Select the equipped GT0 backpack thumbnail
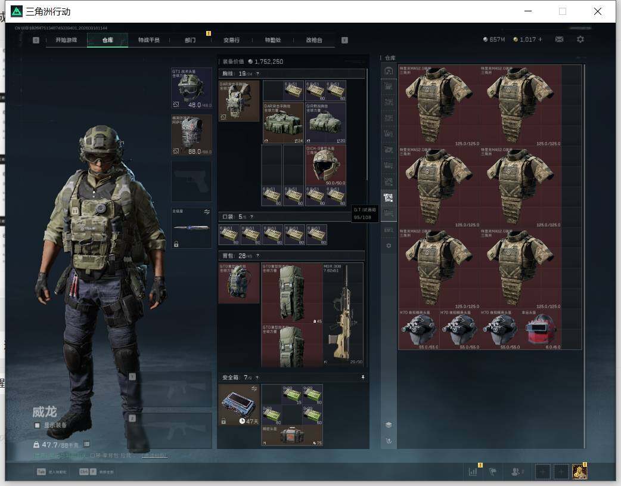 (239, 283)
